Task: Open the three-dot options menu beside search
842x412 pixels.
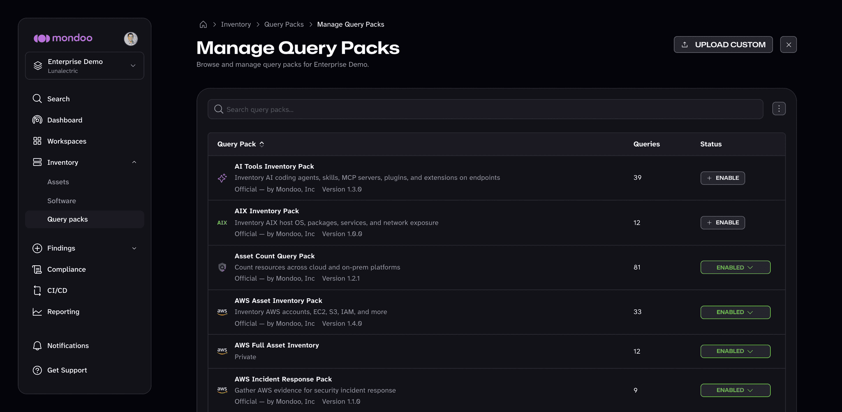Action: tap(779, 109)
